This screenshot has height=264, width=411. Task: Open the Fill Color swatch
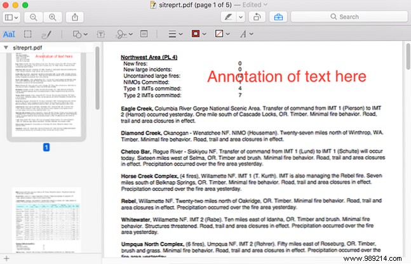[222, 34]
